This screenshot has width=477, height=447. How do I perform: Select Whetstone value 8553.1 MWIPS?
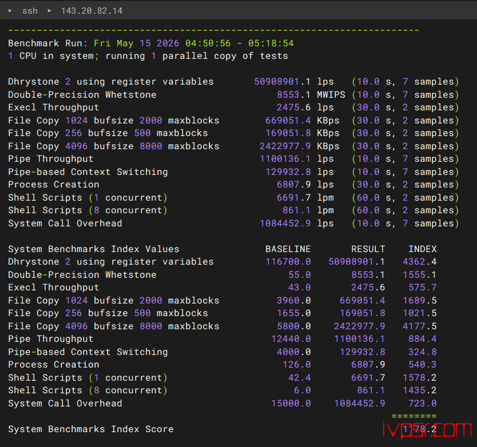(x=311, y=94)
